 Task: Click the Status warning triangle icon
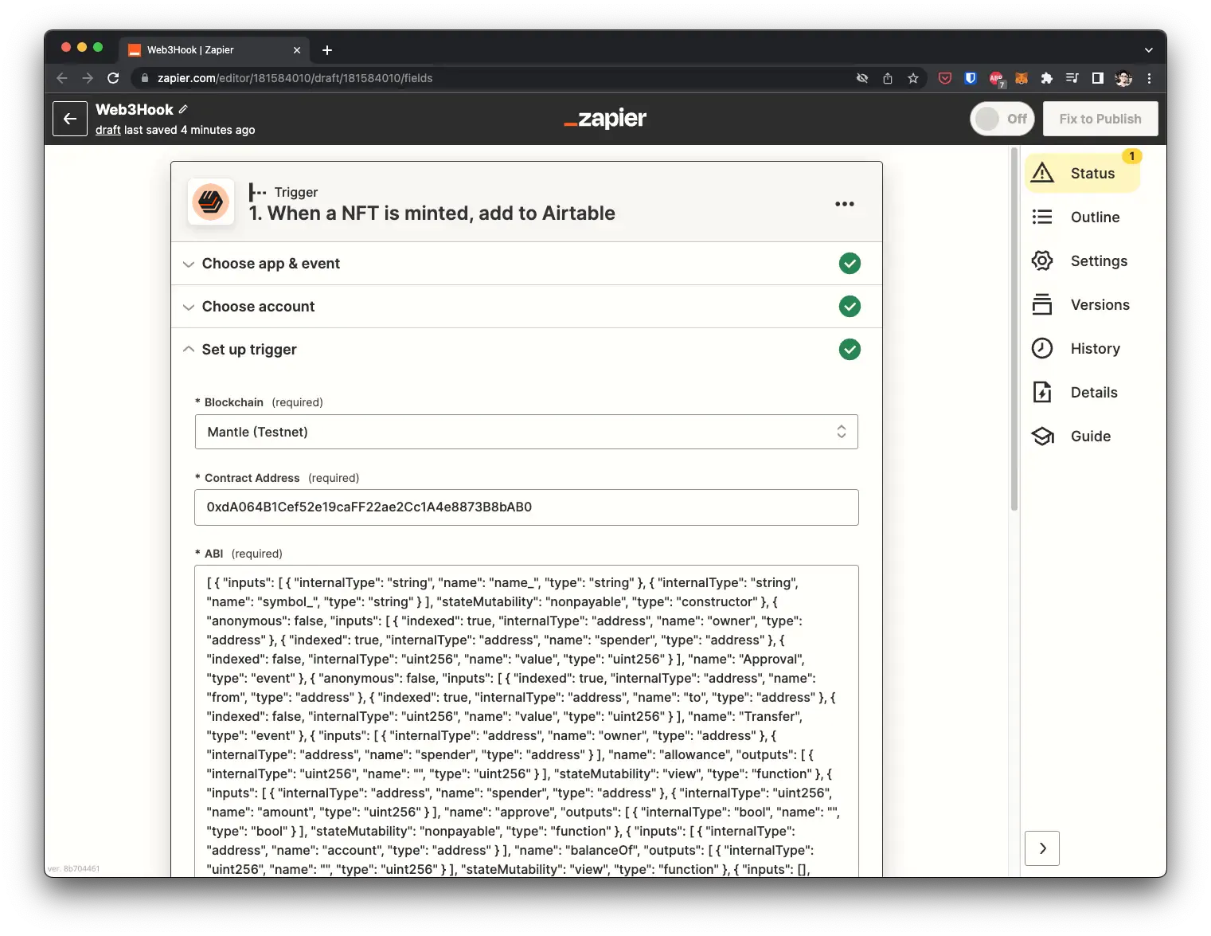click(1042, 173)
